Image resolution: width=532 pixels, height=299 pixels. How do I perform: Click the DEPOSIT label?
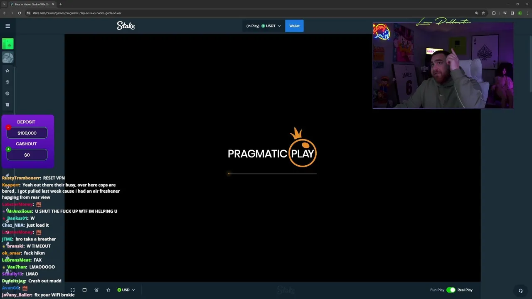26,122
